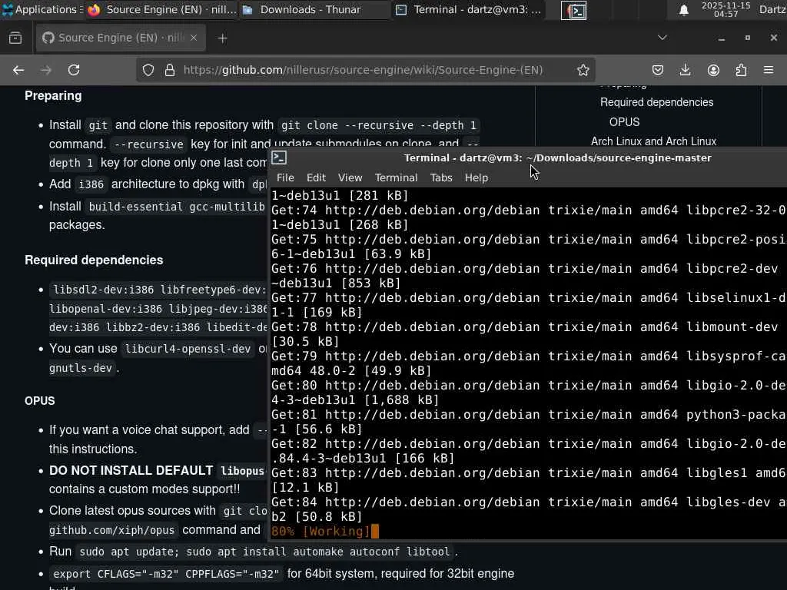Click the terminal window title icon

279,157
